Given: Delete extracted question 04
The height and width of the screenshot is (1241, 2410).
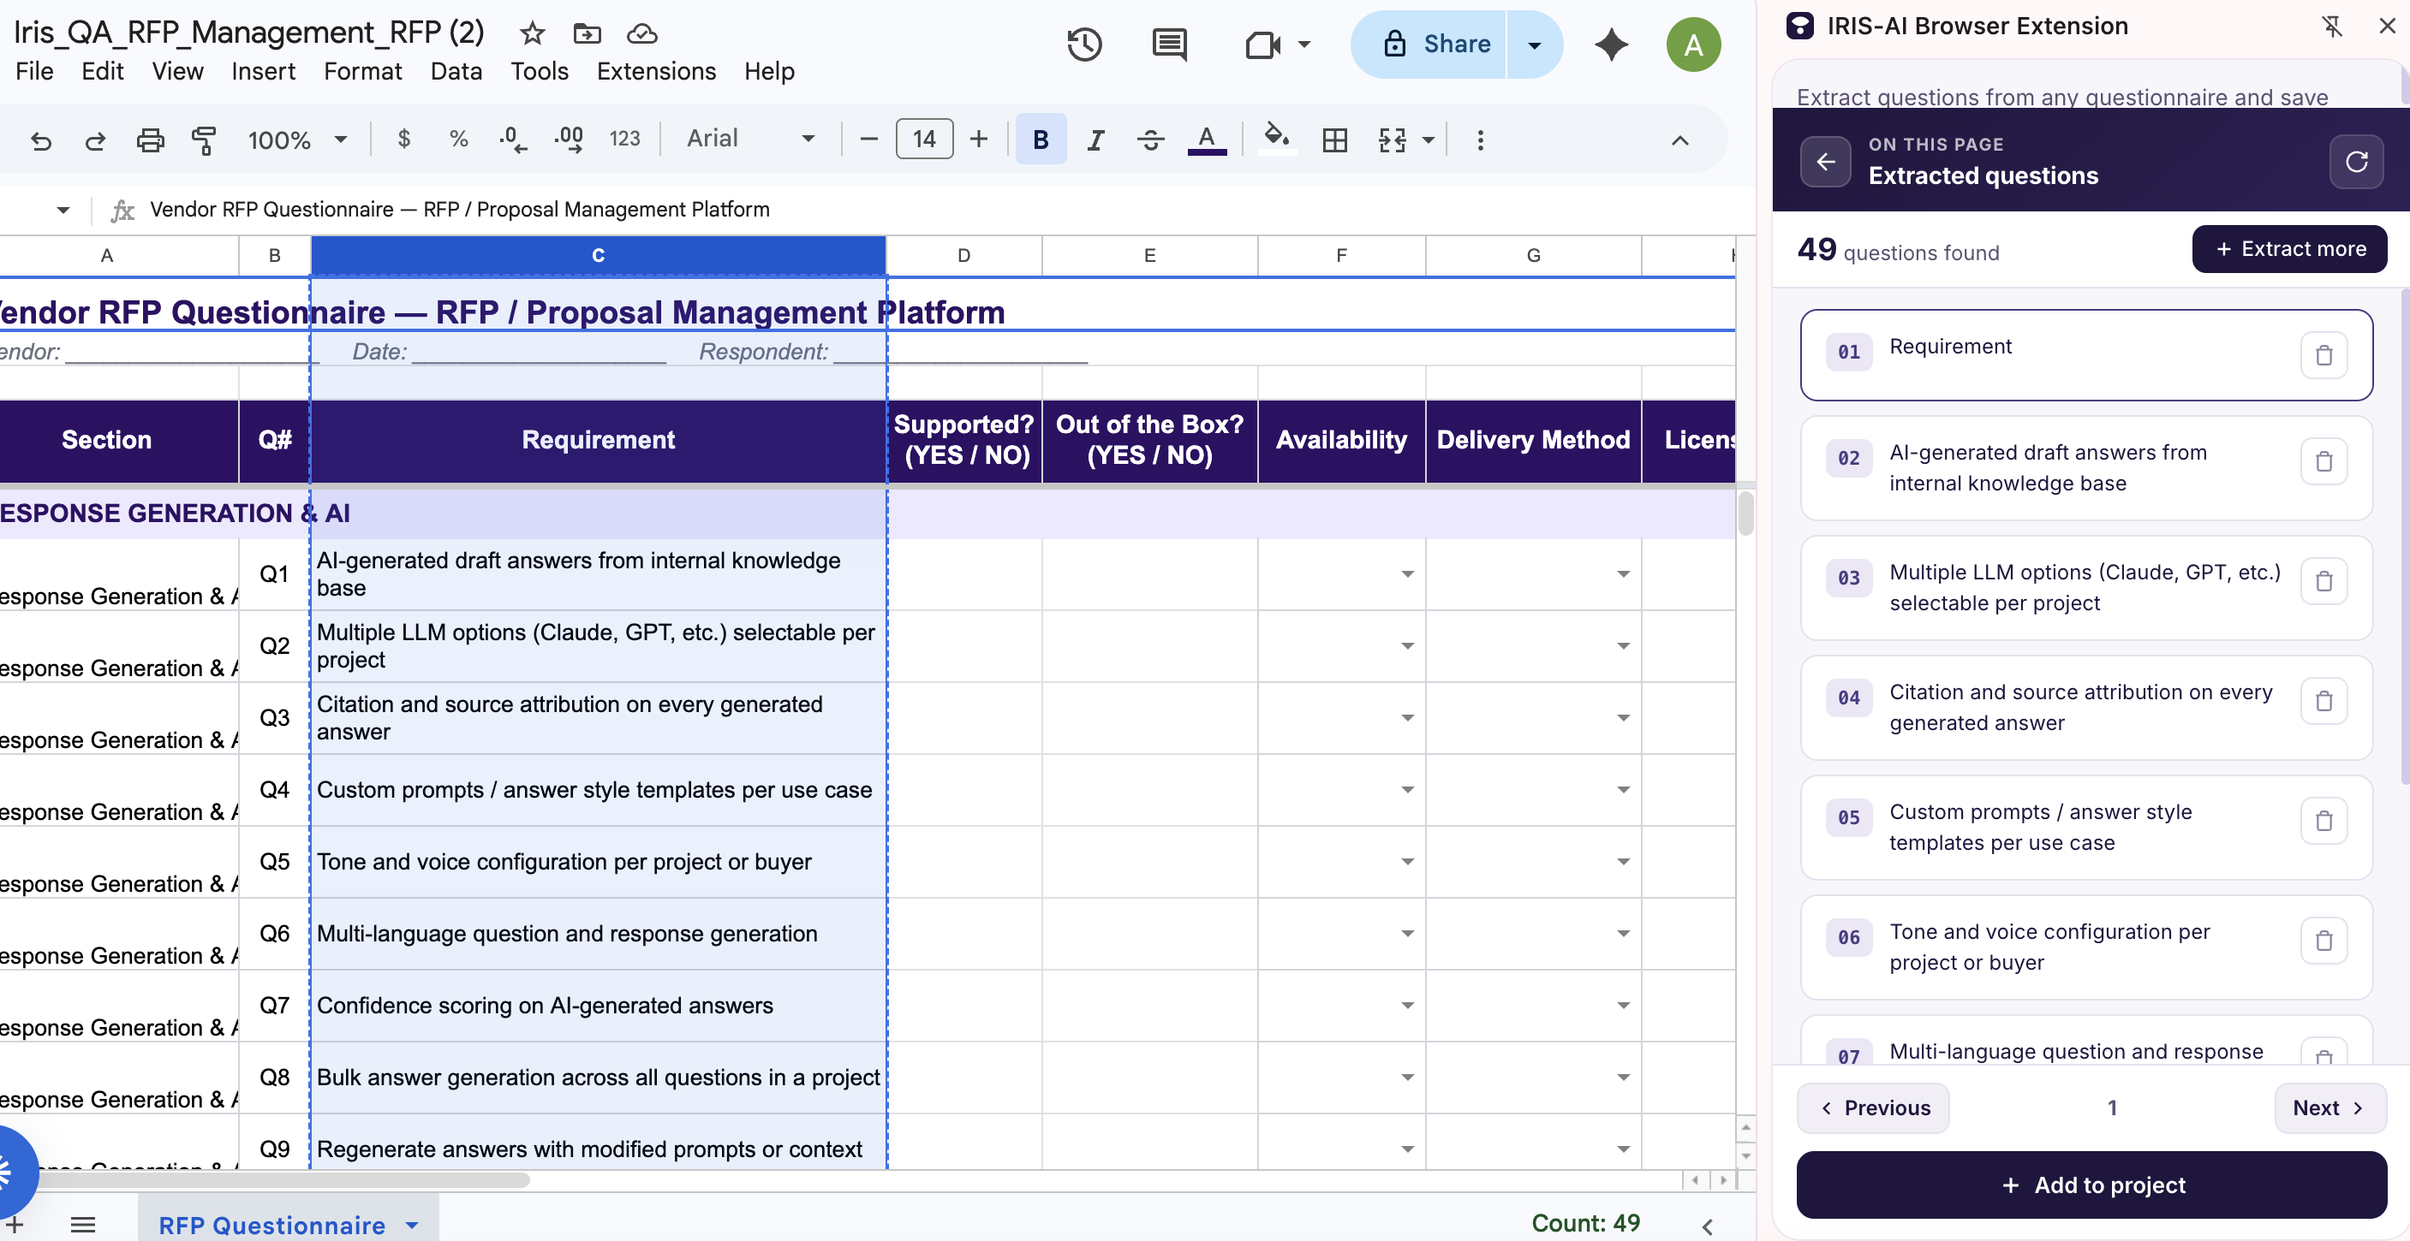Looking at the screenshot, I should tap(2324, 700).
